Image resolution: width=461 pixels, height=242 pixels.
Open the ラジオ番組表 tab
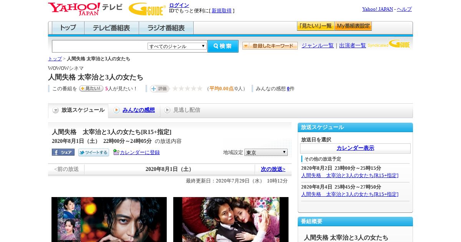(166, 28)
